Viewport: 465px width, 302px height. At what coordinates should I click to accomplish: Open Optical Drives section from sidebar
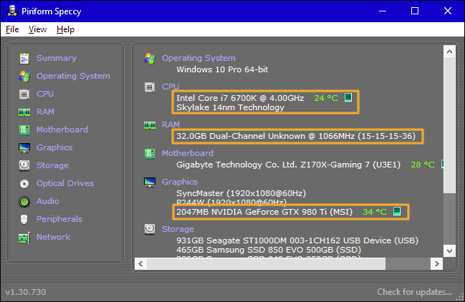click(65, 183)
